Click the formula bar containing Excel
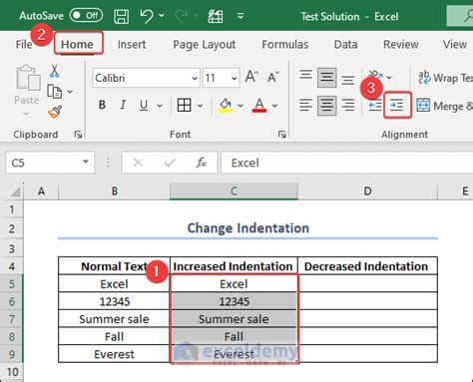The height and width of the screenshot is (382, 473). [x=347, y=163]
